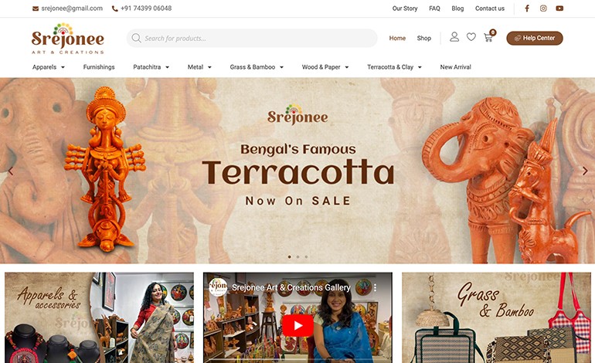Click the phone handset icon
Image resolution: width=595 pixels, height=363 pixels.
tap(115, 8)
